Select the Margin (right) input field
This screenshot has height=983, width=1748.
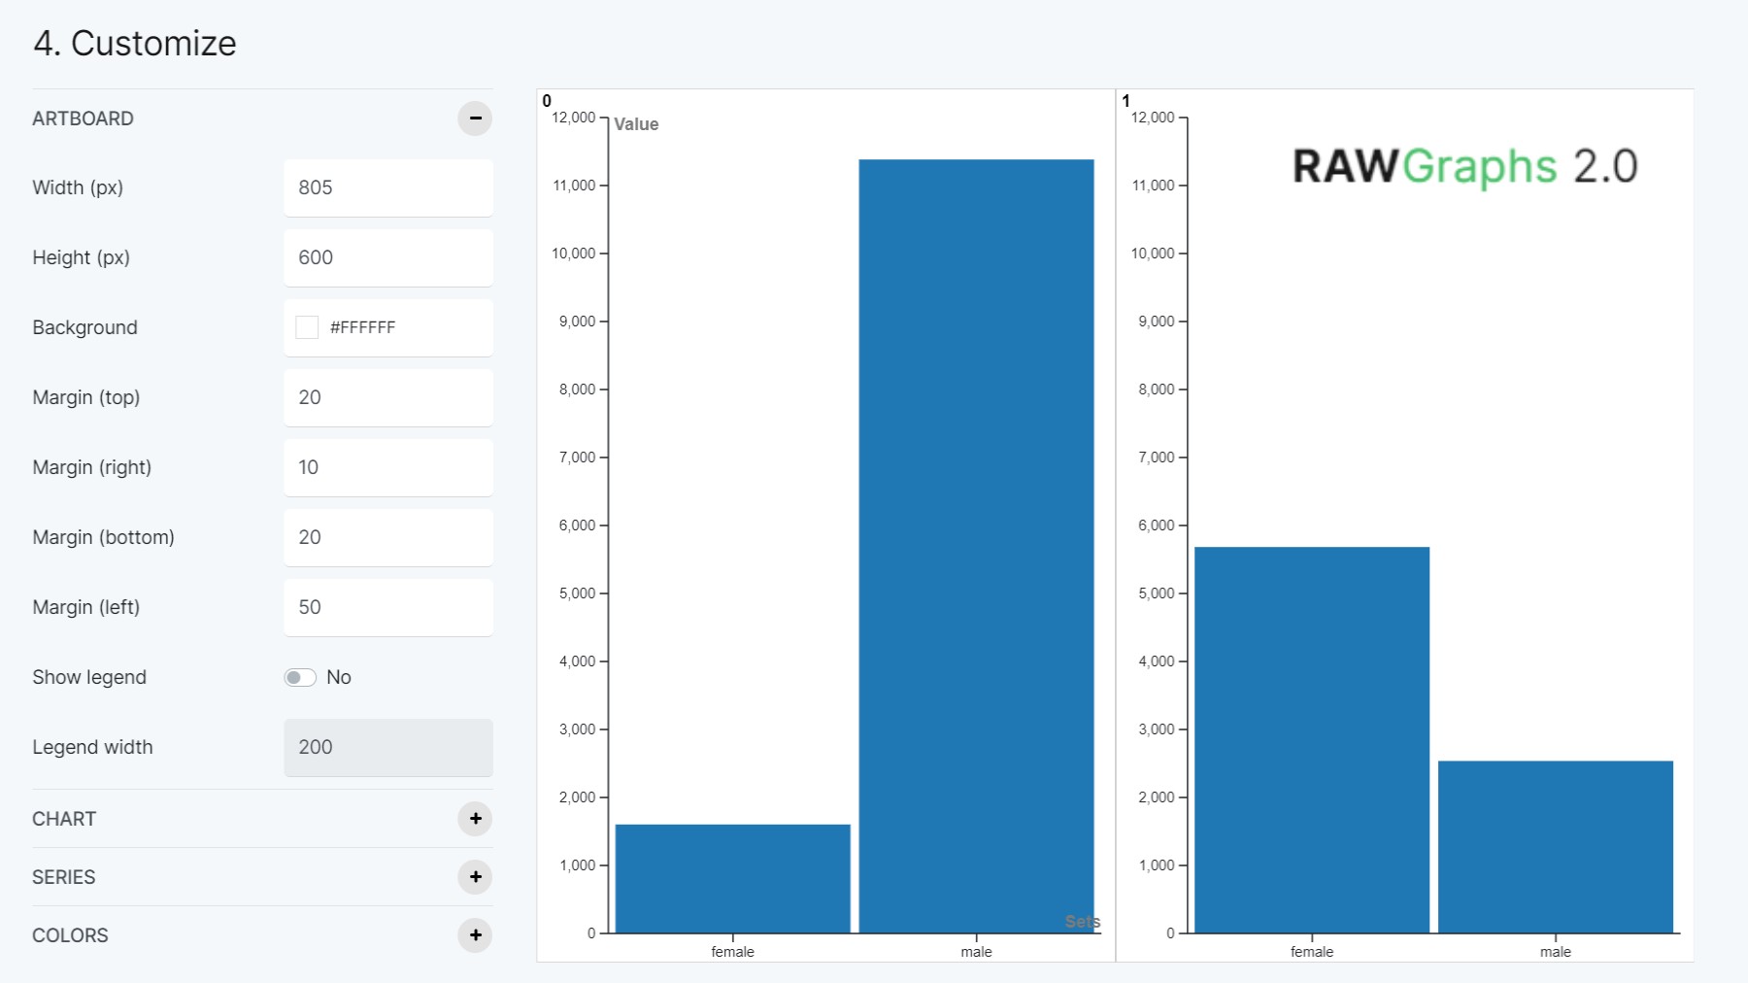(x=387, y=467)
